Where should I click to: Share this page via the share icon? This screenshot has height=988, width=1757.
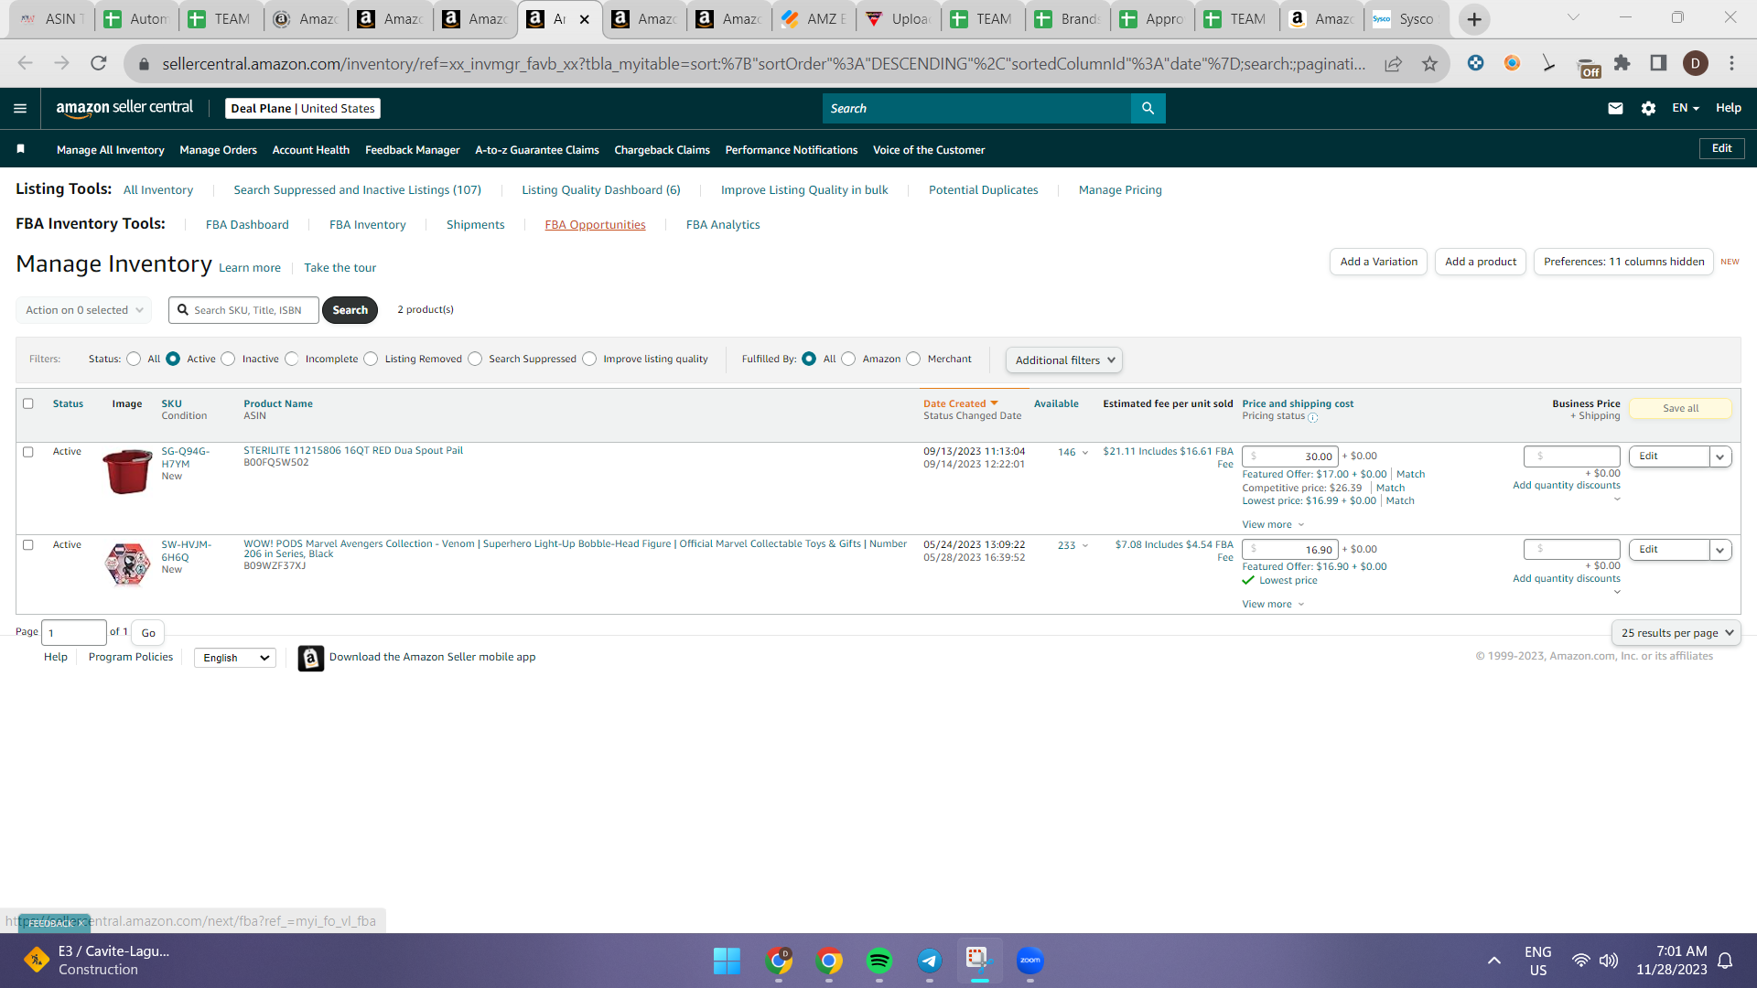click(1393, 63)
